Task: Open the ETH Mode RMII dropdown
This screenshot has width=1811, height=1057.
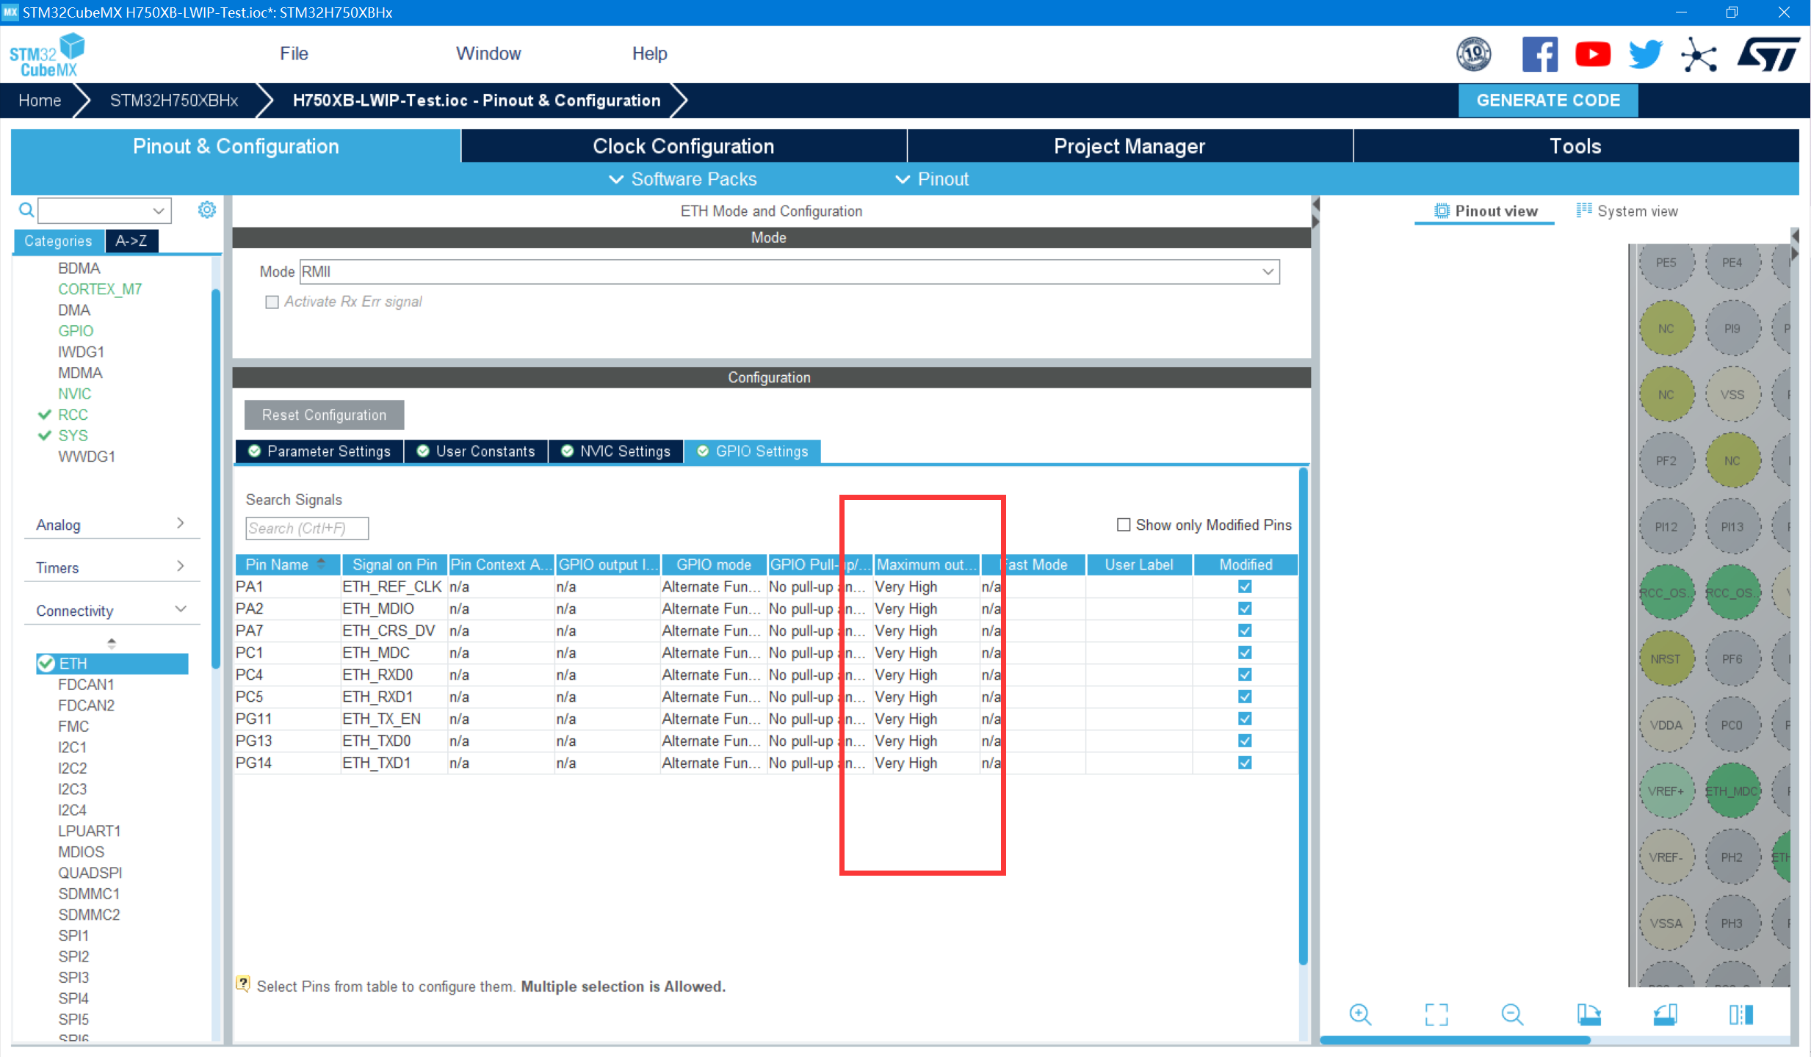Action: coord(789,272)
